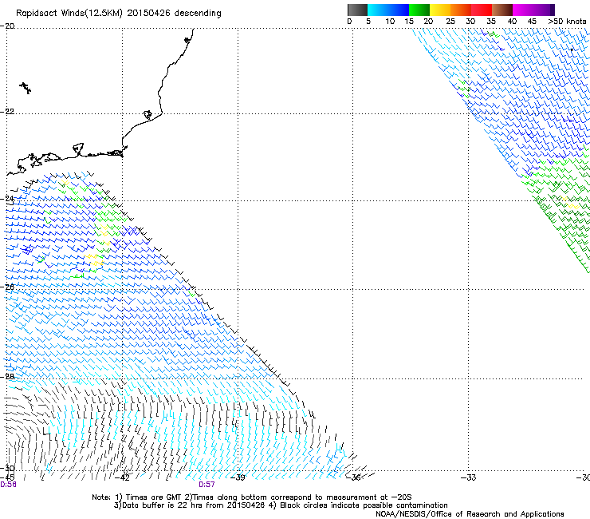Click the brown 35-40 knots color band
This screenshot has height=519, width=590.
pyautogui.click(x=502, y=10)
